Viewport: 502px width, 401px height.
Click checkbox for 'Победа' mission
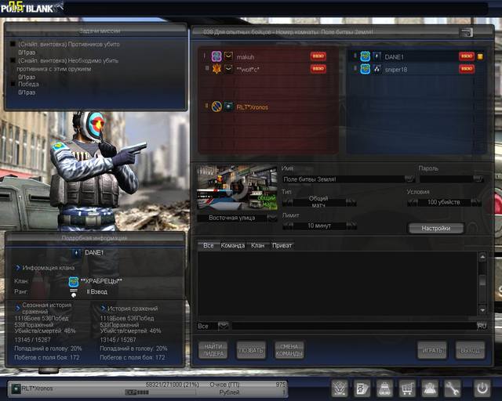tap(13, 84)
